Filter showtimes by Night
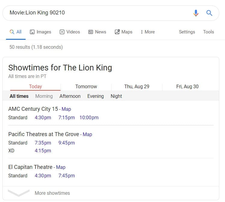Image resolution: width=225 pixels, height=202 pixels. click(x=116, y=96)
